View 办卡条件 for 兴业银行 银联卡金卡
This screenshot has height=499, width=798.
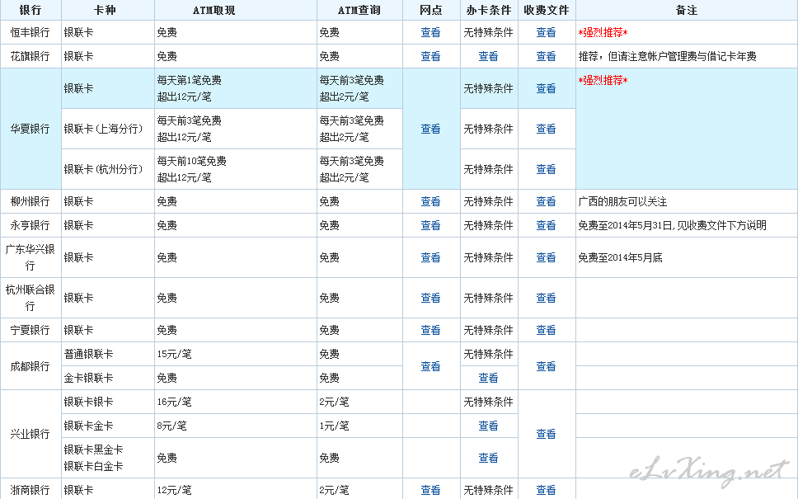click(488, 426)
